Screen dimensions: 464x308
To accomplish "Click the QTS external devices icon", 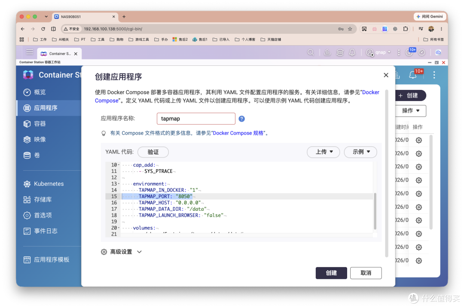I will (340, 52).
